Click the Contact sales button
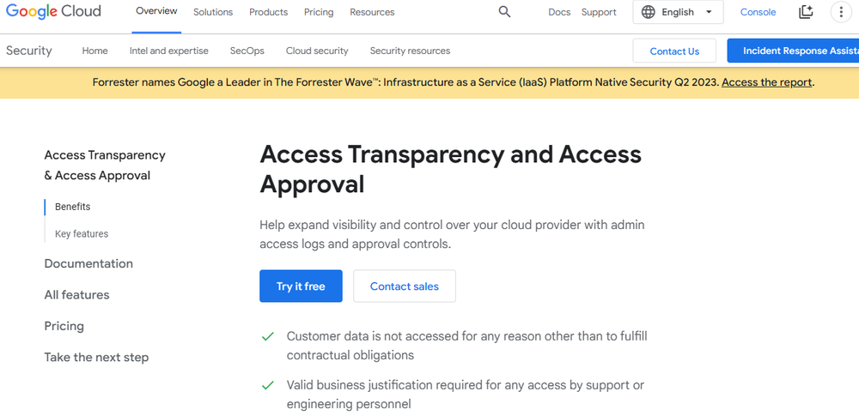 (405, 286)
